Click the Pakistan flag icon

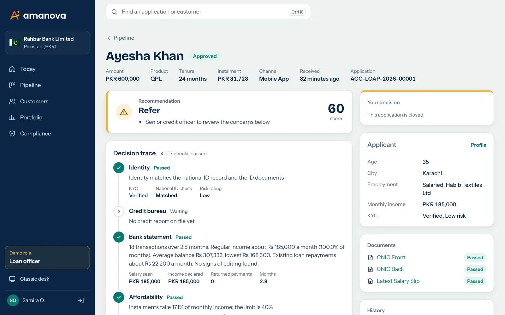pos(15,42)
